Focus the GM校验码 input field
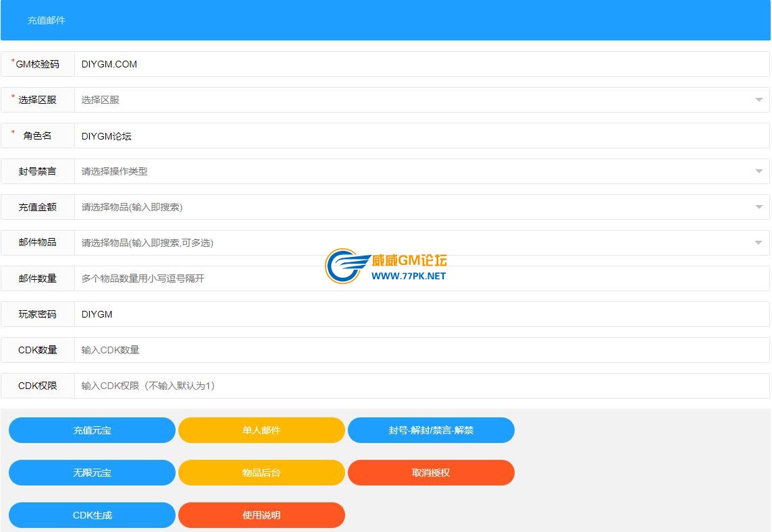This screenshot has width=772, height=532. click(x=419, y=64)
